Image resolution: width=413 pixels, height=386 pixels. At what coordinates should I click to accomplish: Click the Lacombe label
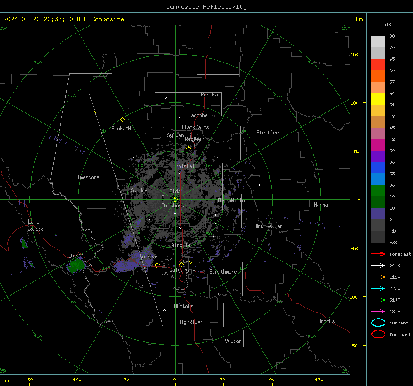197,115
